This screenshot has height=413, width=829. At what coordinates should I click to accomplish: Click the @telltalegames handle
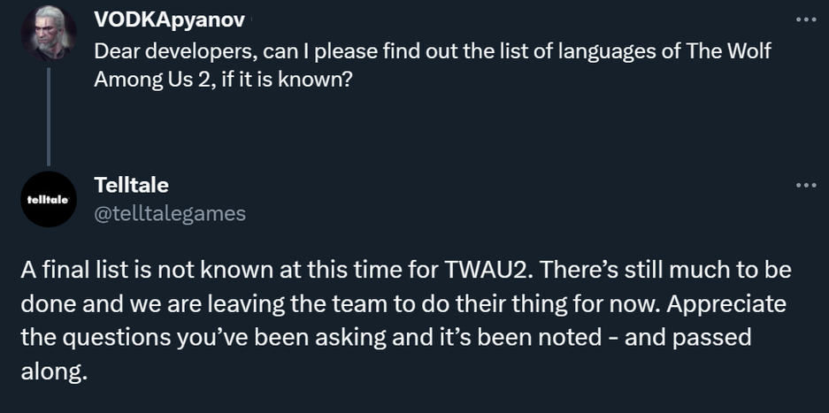point(170,213)
